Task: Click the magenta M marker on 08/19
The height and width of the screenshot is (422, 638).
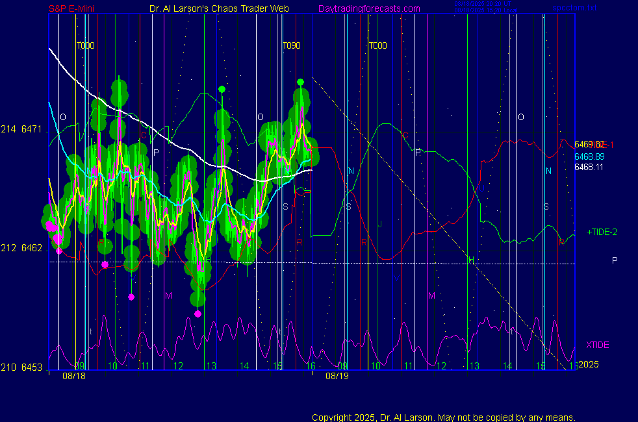Action: pos(431,295)
